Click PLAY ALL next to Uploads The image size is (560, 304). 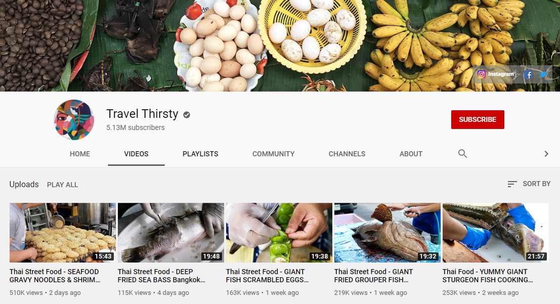pos(63,185)
